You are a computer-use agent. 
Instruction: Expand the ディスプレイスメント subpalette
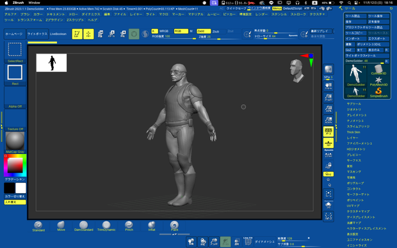point(361,217)
